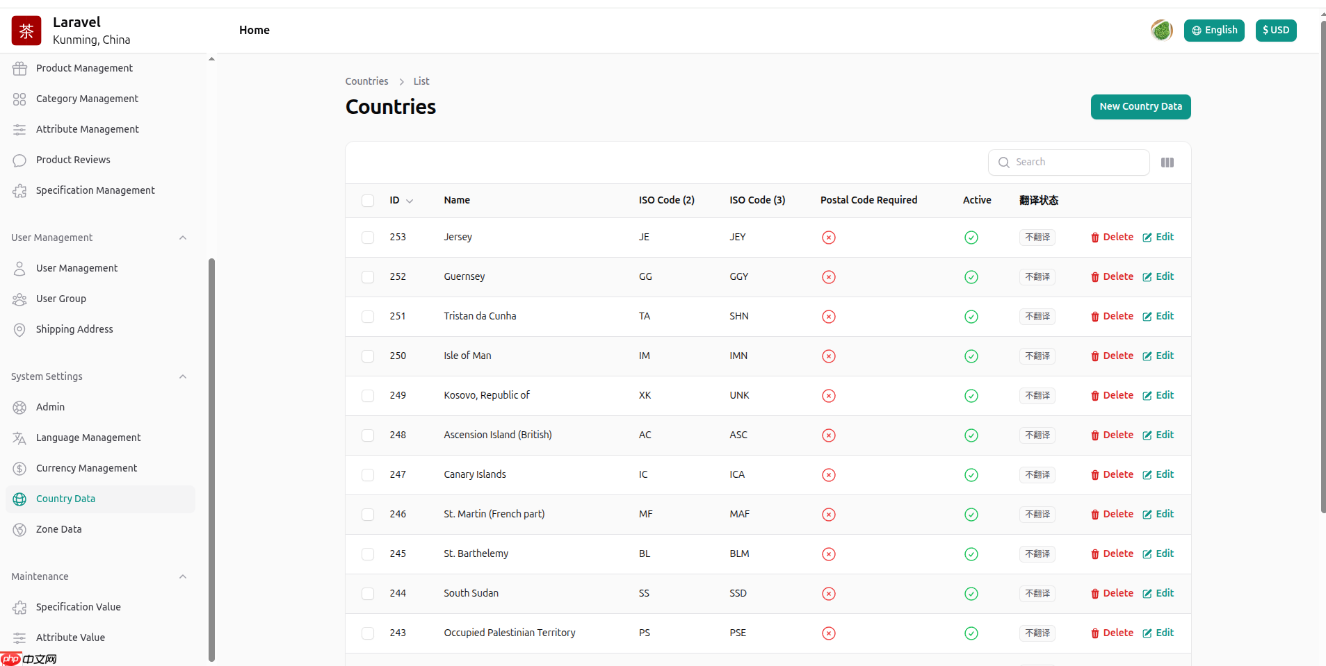Open the English language dropdown
The image size is (1326, 666).
click(x=1213, y=31)
